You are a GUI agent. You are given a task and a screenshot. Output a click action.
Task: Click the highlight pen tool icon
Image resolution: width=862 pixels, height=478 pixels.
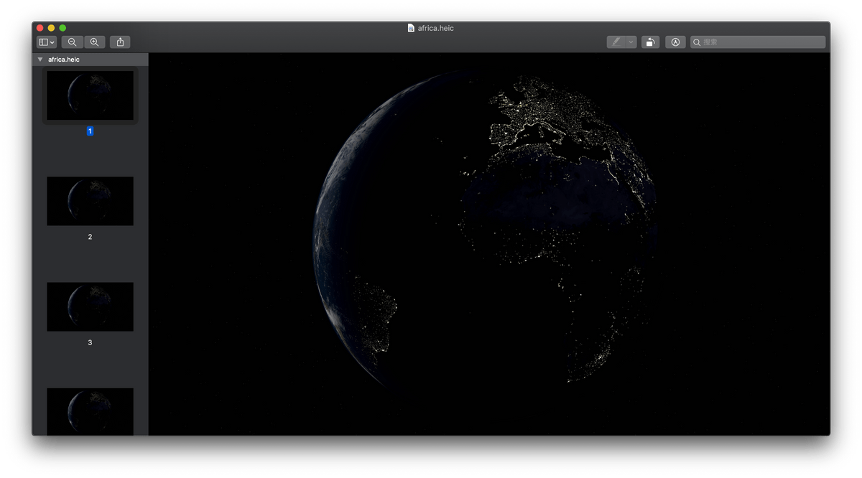pos(616,42)
